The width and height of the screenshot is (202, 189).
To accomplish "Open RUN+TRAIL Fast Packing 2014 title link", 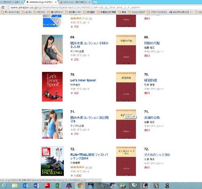I will 89,156.
